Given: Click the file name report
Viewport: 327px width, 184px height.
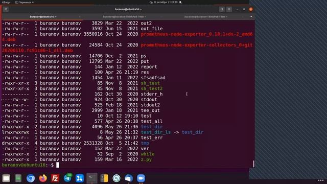Looking at the screenshot, I should (149, 67).
